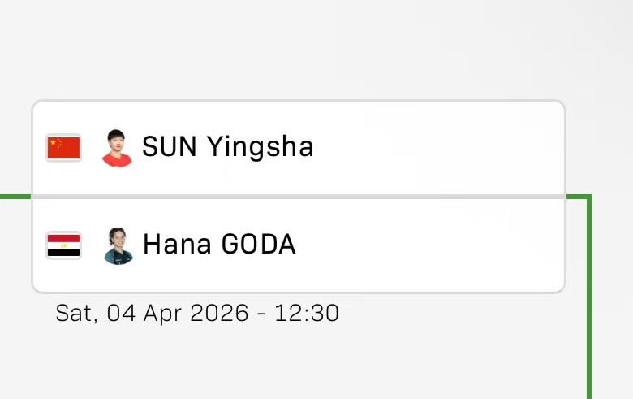Viewport: 633px width, 399px height.
Task: Click empty space right of Hana GODA's name
Action: 438,245
